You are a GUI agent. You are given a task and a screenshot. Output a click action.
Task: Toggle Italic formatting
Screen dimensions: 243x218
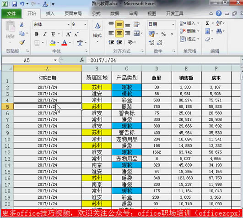[45, 34]
